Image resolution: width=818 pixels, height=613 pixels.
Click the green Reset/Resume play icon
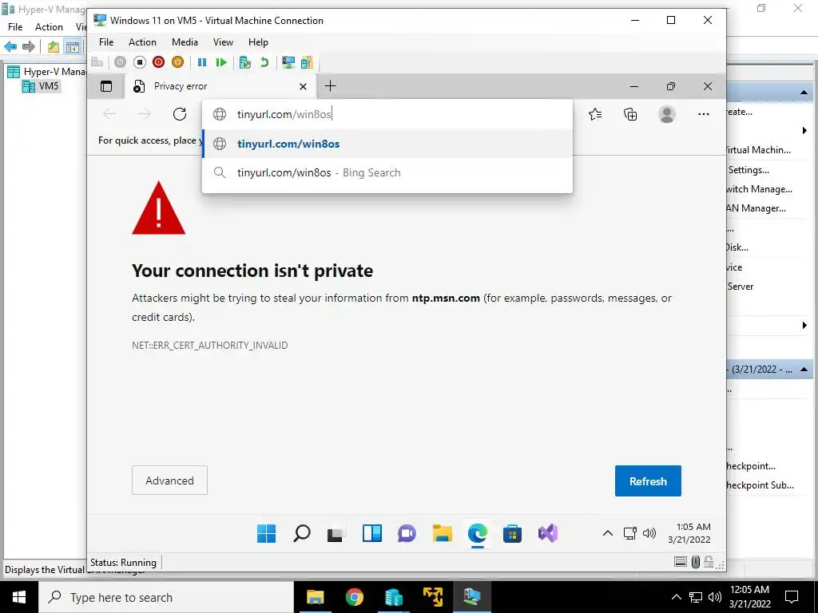tap(221, 62)
